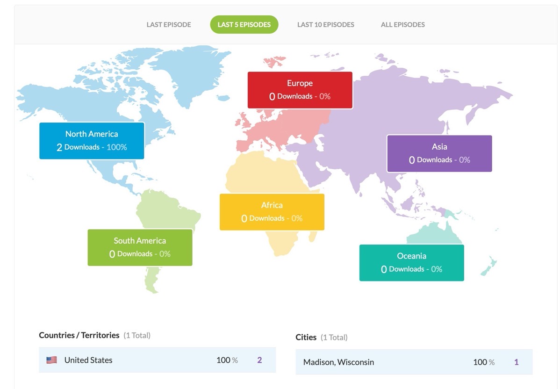Click the North America downloads label
This screenshot has height=389, width=560.
pos(92,141)
